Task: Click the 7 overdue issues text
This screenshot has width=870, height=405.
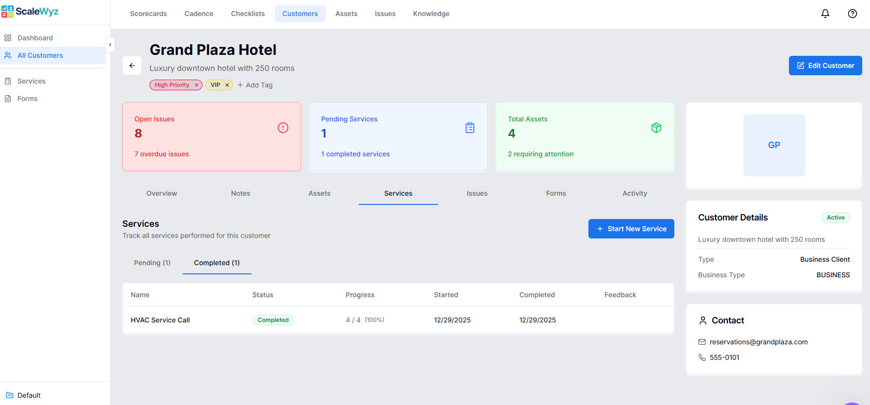Action: coord(162,154)
